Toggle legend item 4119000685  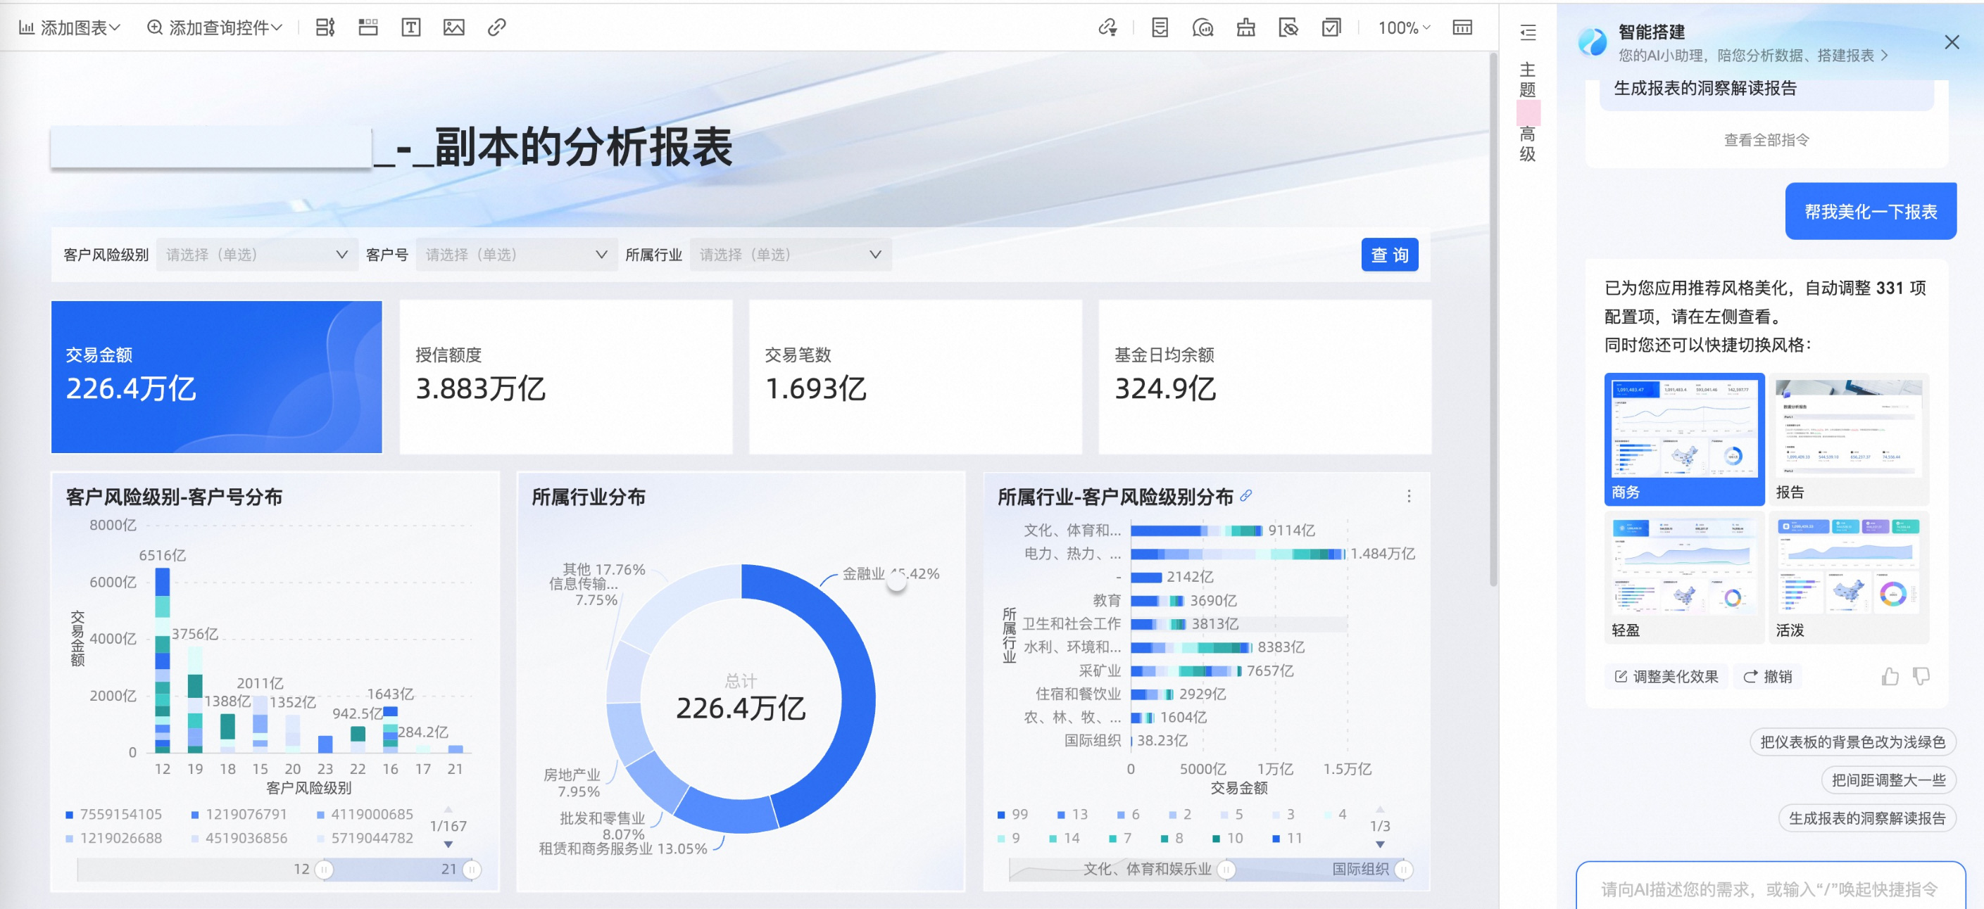(365, 814)
